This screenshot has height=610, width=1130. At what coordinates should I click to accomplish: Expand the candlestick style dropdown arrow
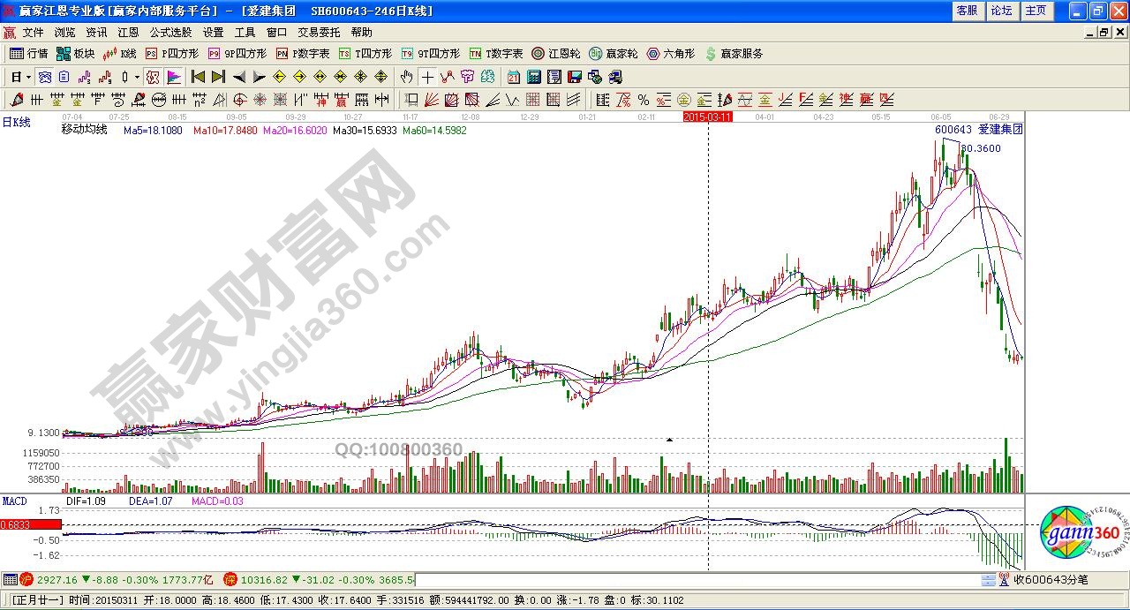(137, 77)
